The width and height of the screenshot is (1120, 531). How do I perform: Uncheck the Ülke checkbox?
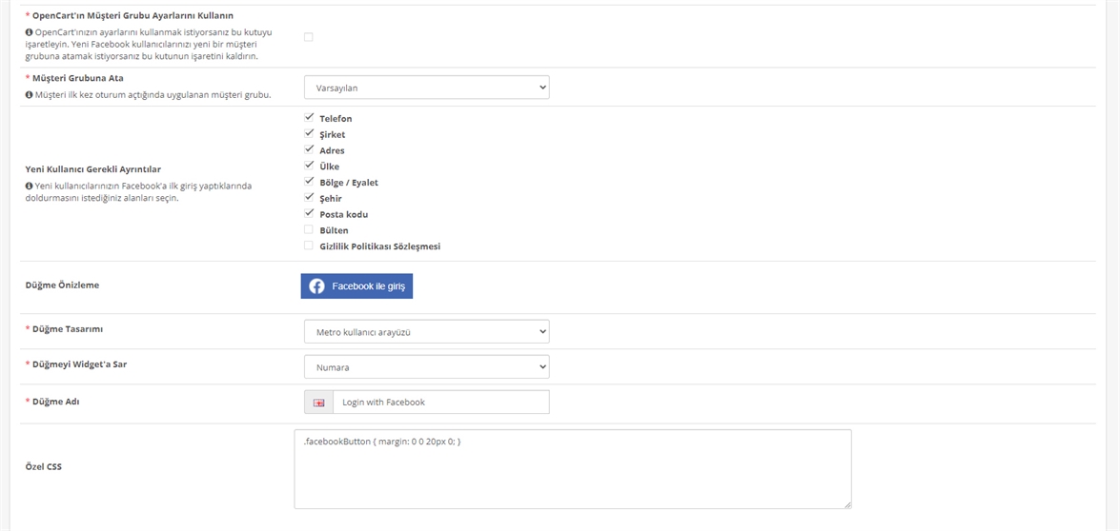(x=309, y=166)
